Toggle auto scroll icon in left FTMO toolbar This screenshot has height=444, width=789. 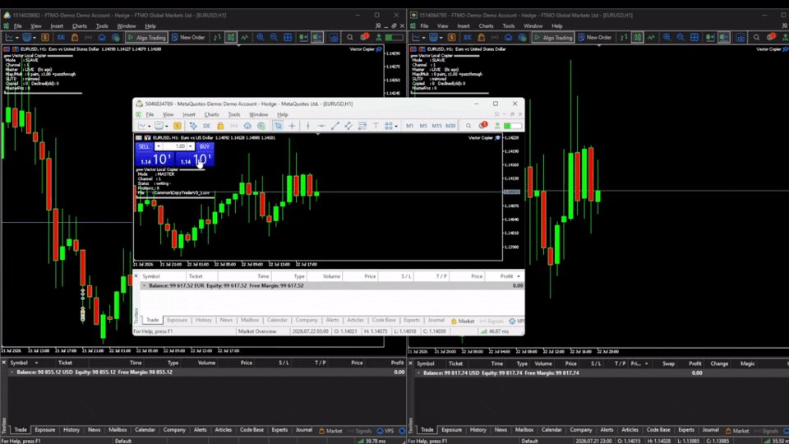pyautogui.click(x=303, y=37)
